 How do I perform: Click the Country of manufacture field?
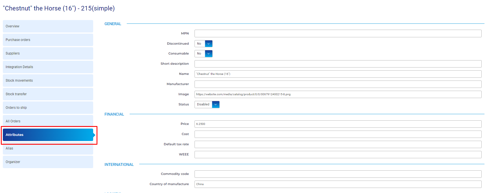pos(338,184)
